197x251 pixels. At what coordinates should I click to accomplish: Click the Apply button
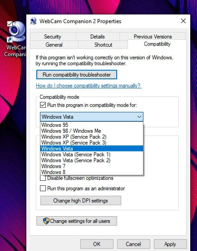[x=170, y=244]
